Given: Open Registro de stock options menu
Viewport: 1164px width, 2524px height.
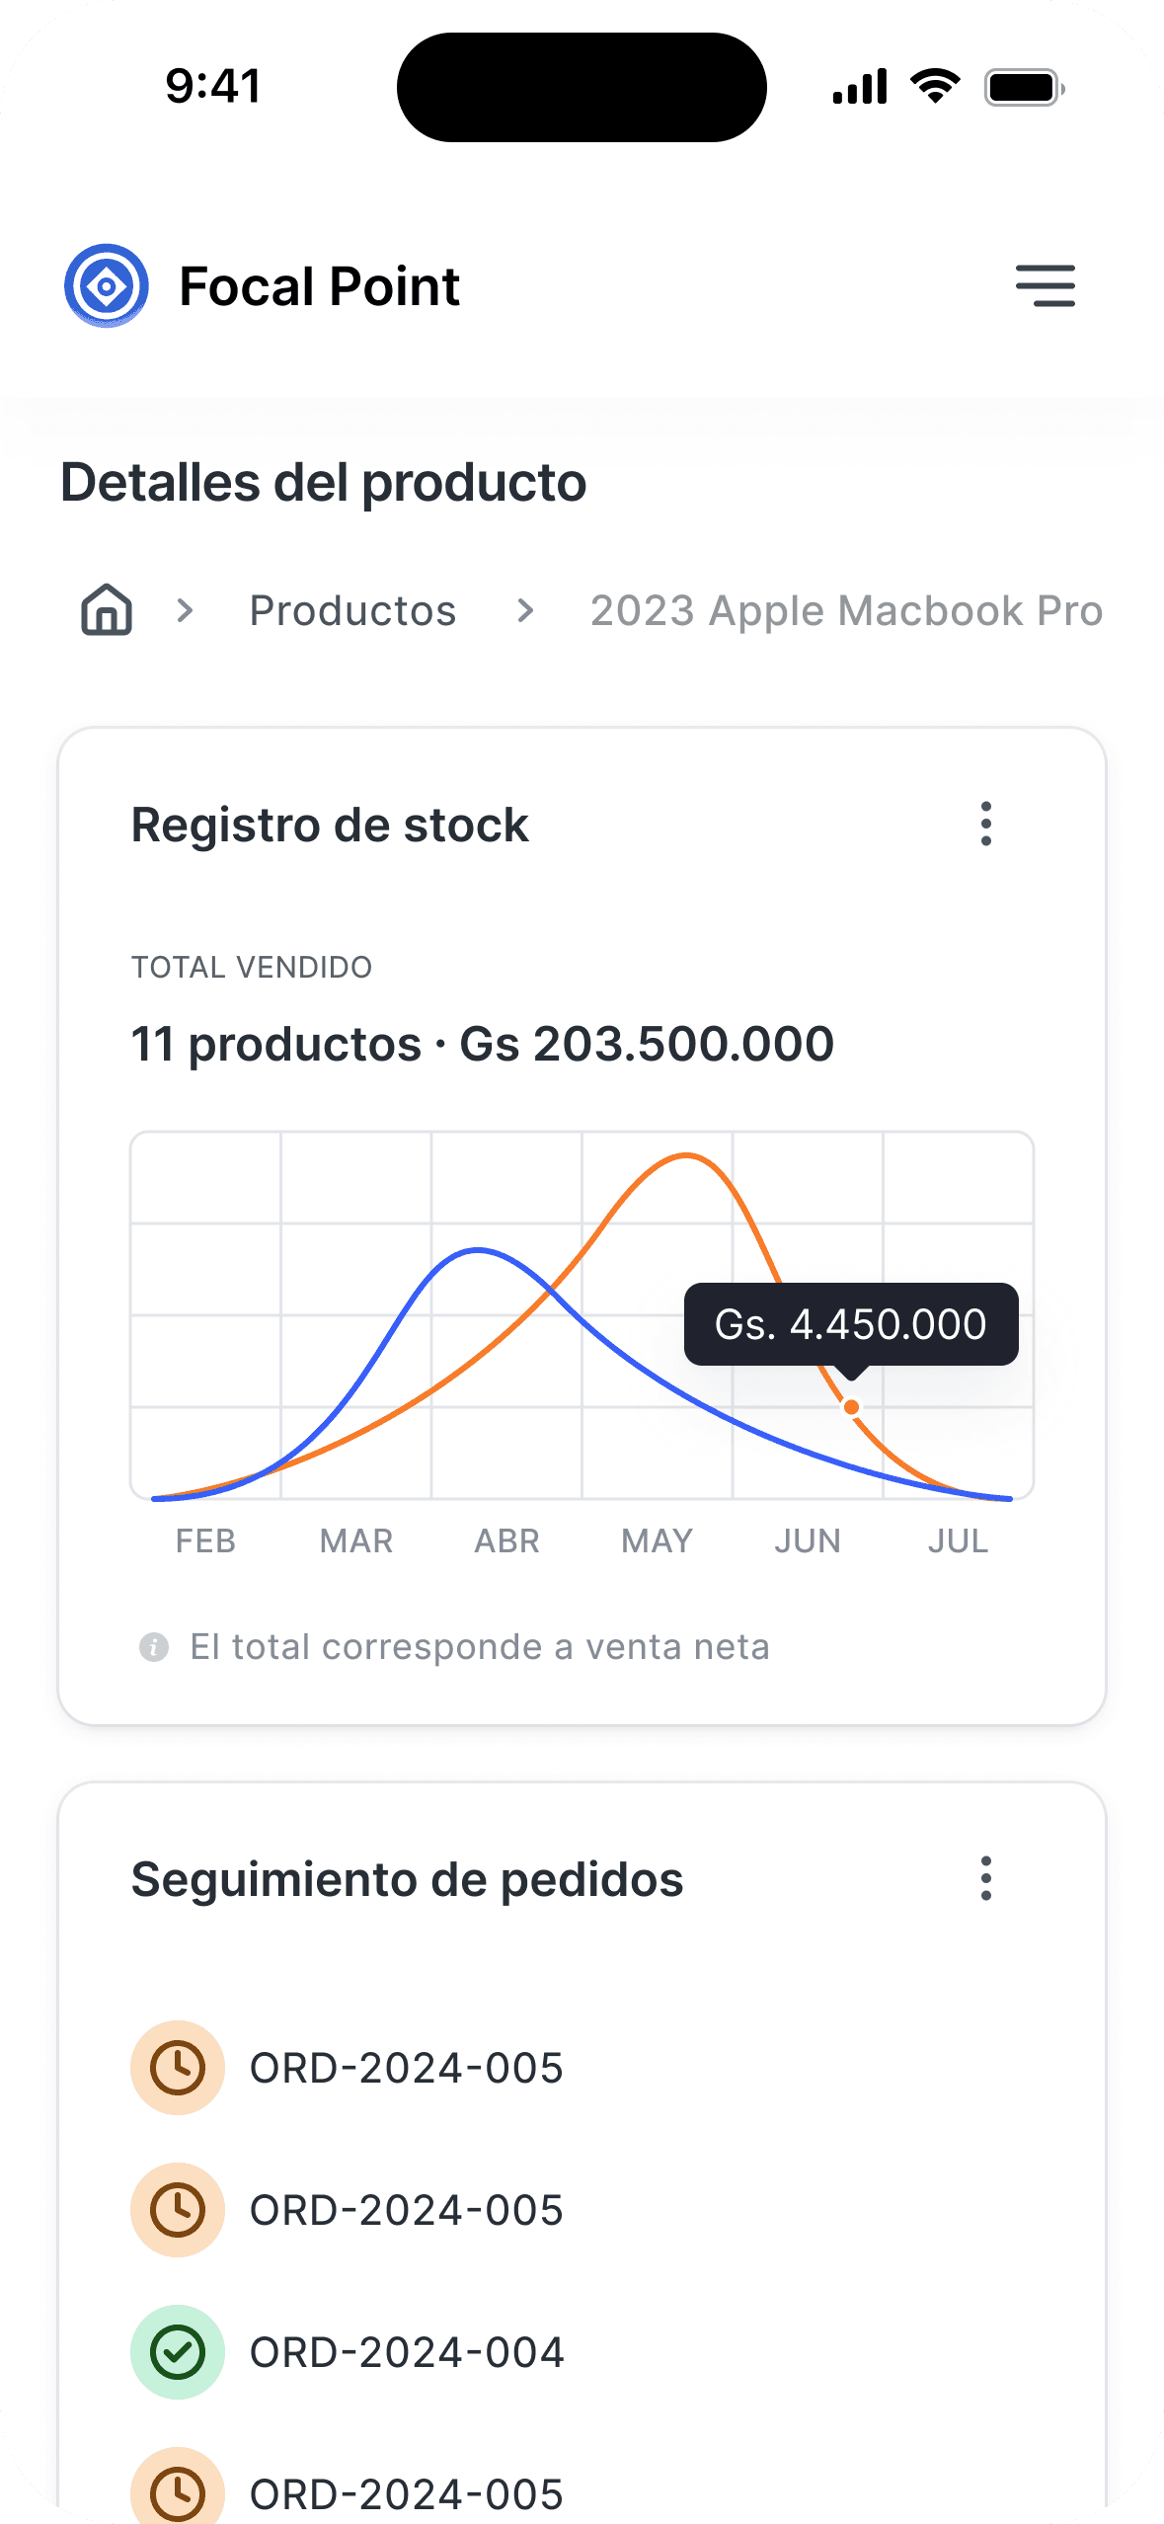Looking at the screenshot, I should (x=985, y=824).
